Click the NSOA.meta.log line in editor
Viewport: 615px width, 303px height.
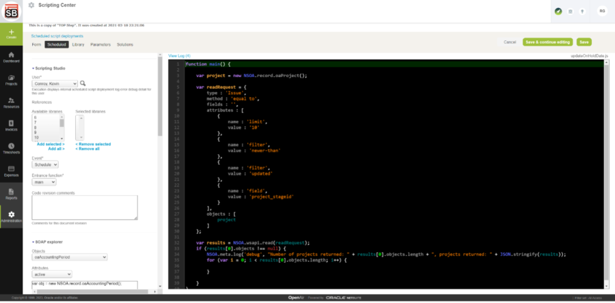click(x=386, y=254)
